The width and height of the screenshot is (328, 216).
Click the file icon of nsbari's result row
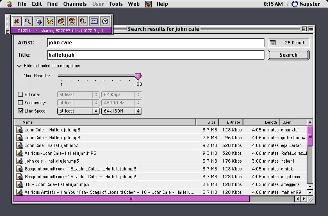pos(20,161)
